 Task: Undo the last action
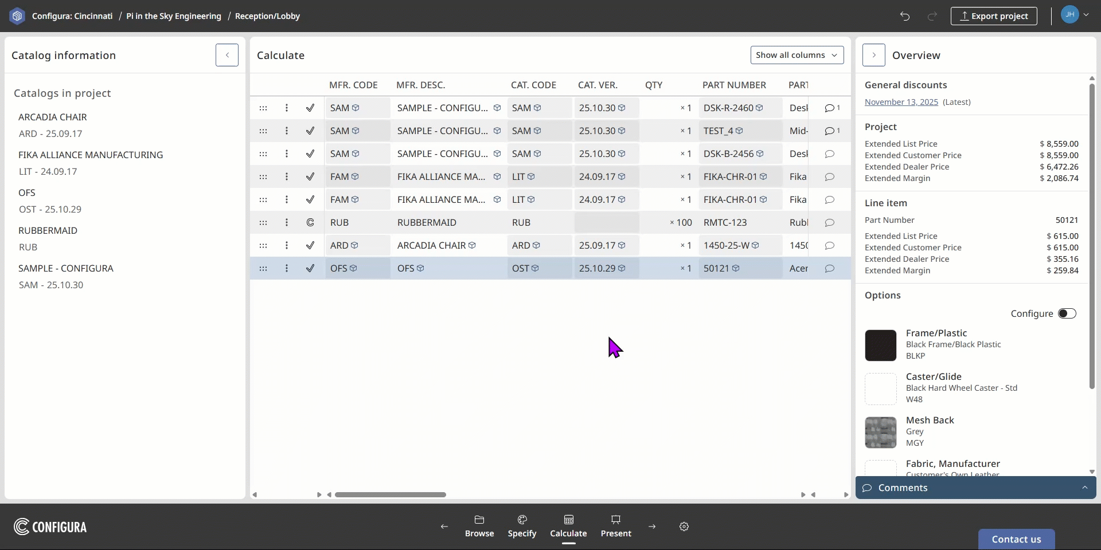click(905, 16)
